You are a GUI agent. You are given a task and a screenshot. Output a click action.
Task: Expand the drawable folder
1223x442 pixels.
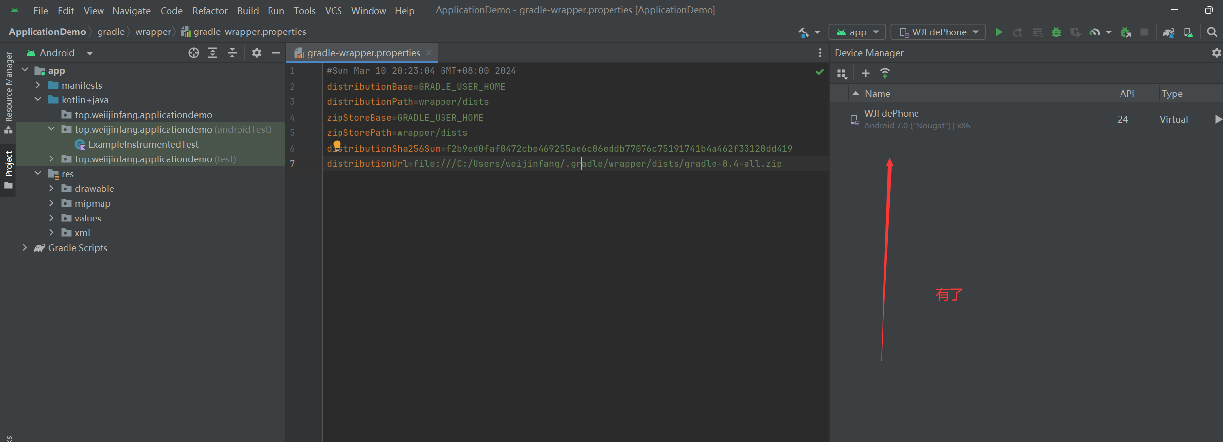click(x=51, y=189)
